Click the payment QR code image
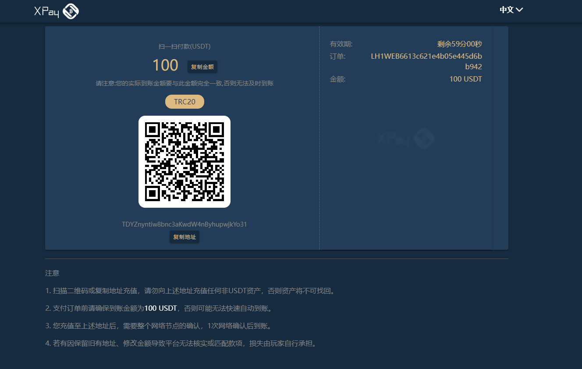582x369 pixels. 185,162
